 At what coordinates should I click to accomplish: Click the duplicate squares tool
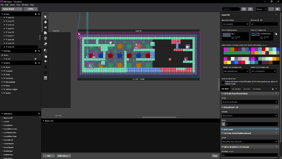pyautogui.click(x=45, y=56)
